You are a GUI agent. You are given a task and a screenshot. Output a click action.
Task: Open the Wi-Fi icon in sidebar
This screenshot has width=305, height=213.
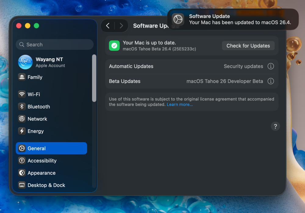(22, 94)
